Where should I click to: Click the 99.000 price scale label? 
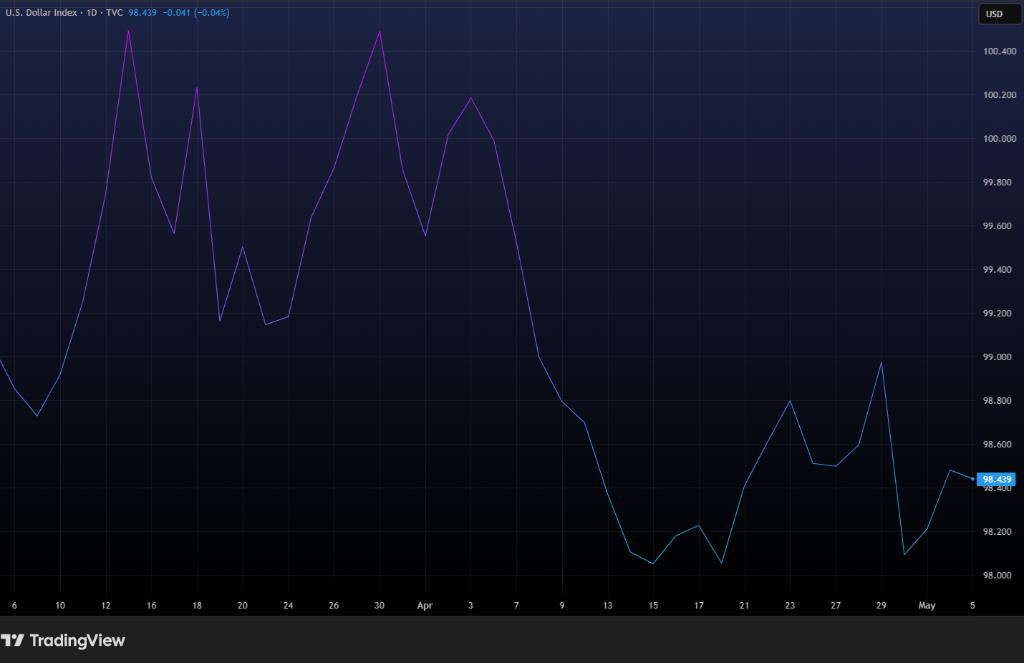pos(998,357)
